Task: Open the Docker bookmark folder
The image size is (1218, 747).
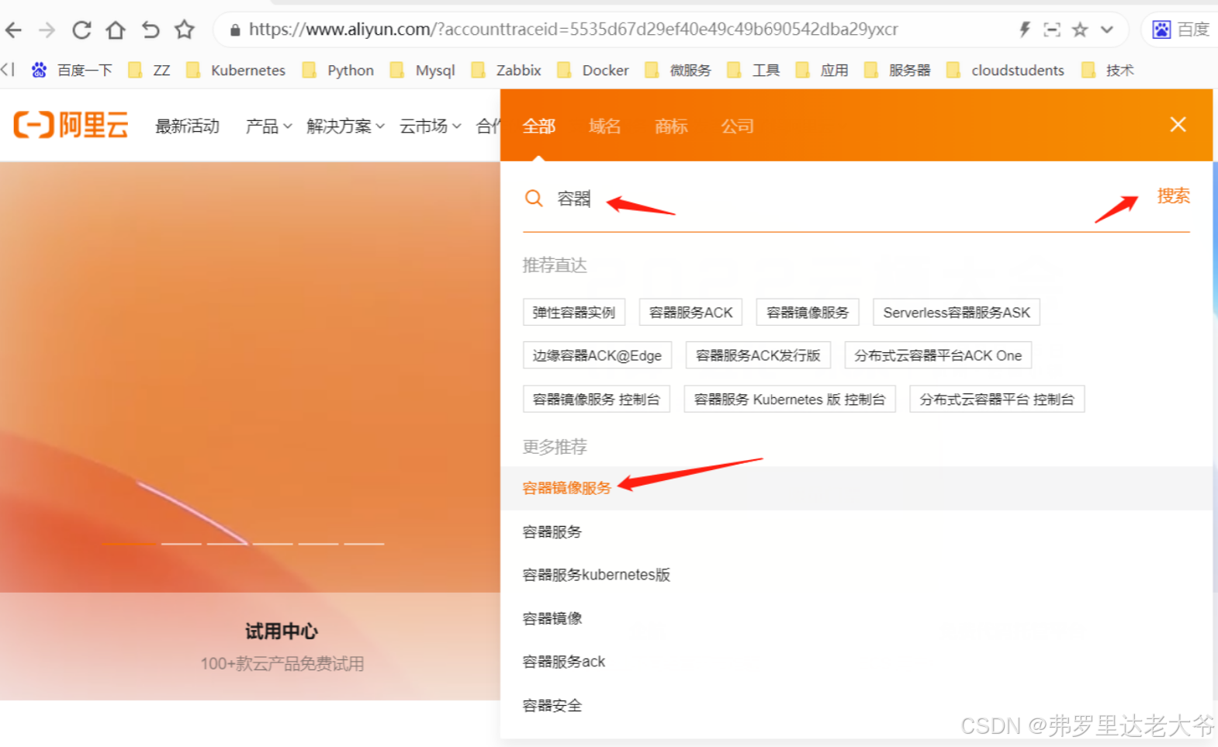Action: pyautogui.click(x=593, y=71)
